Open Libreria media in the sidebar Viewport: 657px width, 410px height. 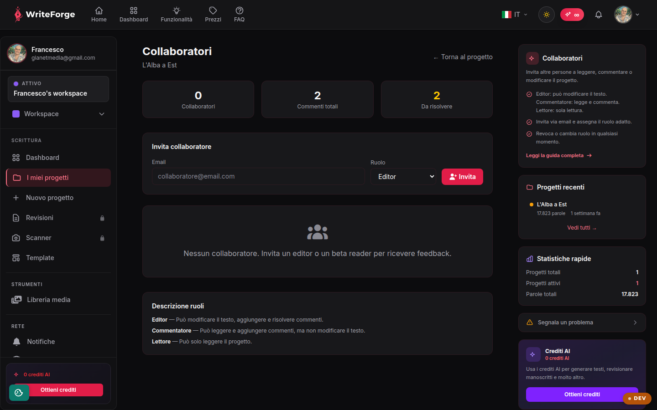point(58,300)
